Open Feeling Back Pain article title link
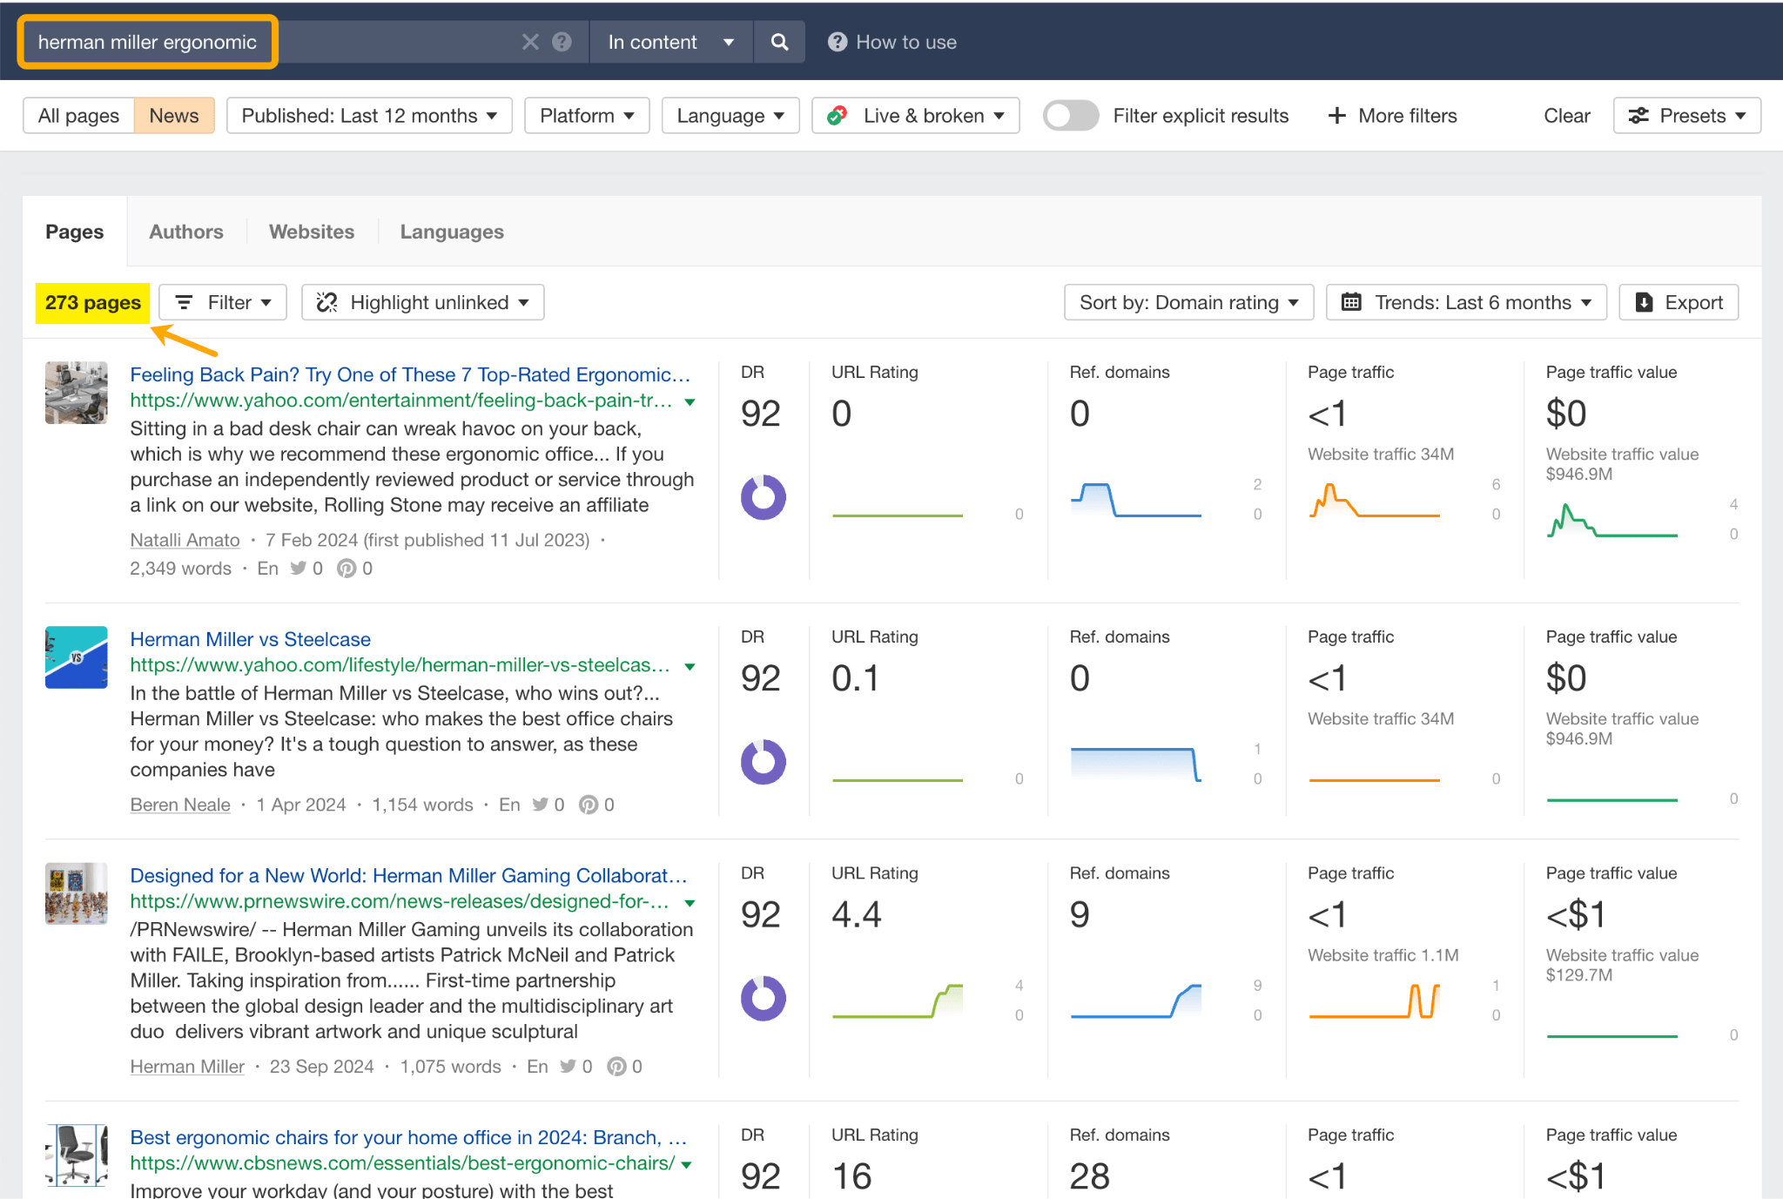Screen dimensions: 1783x1199 [x=410, y=374]
